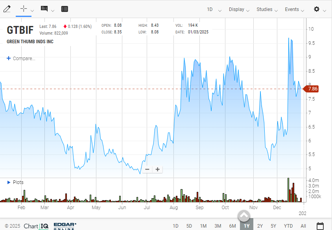Click the CLOSE 8.35 value
This screenshot has height=230, width=332.
click(x=118, y=32)
